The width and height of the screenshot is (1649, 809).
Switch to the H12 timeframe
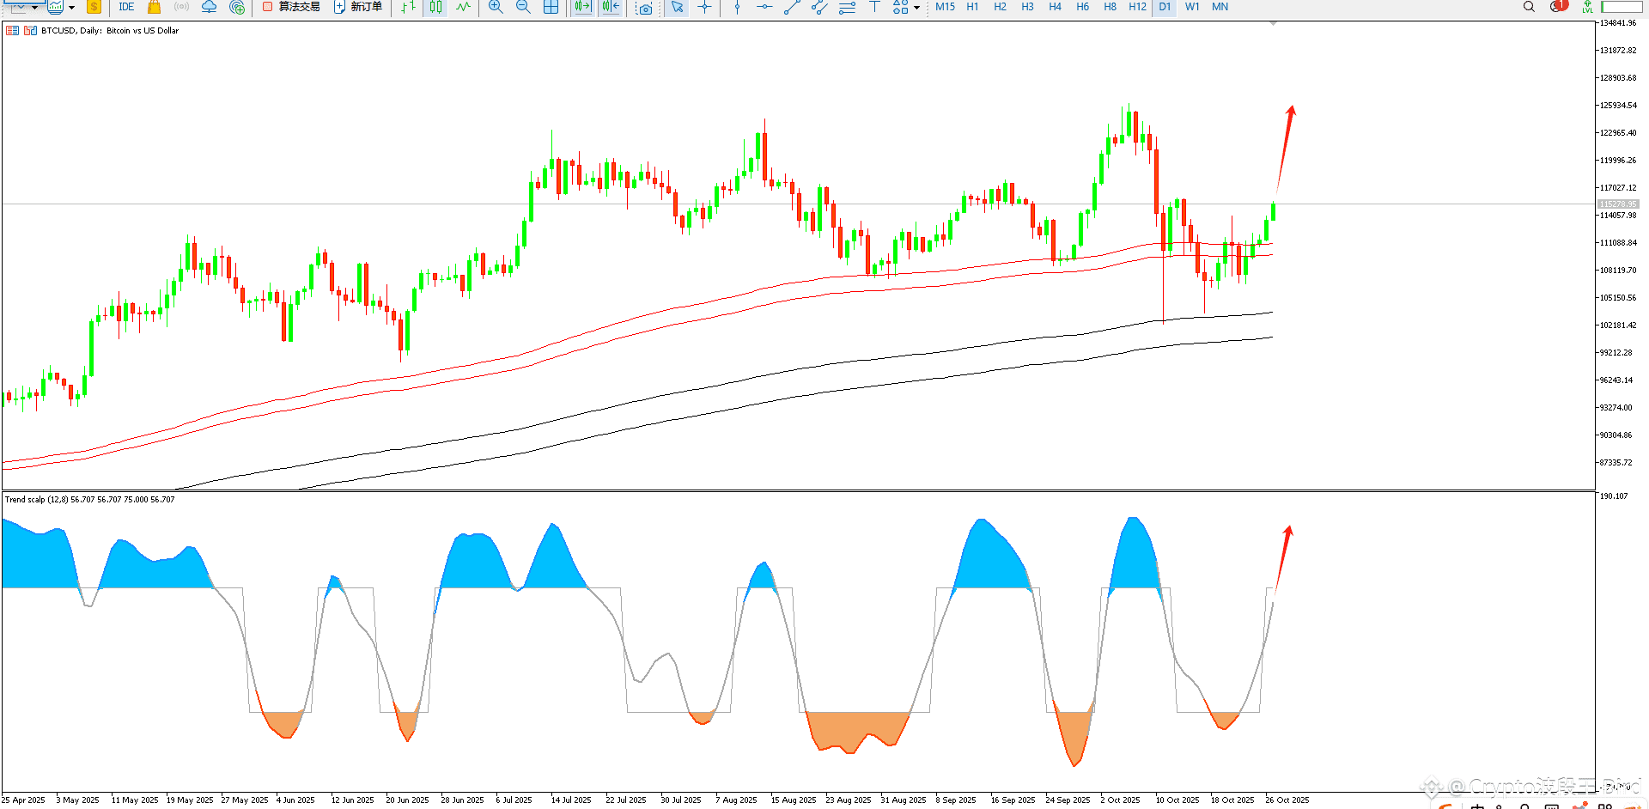tap(1137, 7)
